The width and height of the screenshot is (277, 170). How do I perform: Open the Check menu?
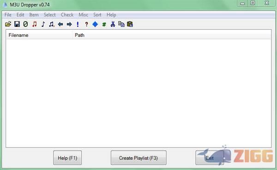point(67,15)
